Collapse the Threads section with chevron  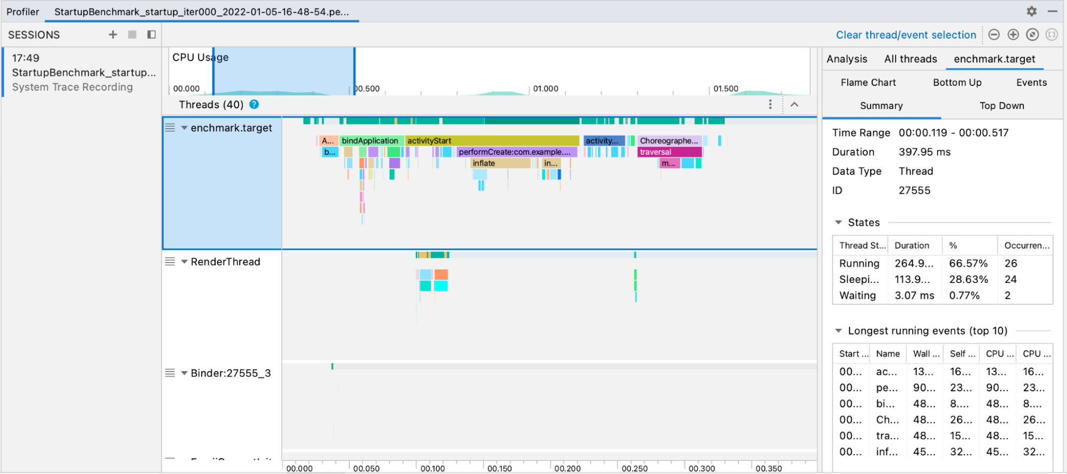(794, 105)
